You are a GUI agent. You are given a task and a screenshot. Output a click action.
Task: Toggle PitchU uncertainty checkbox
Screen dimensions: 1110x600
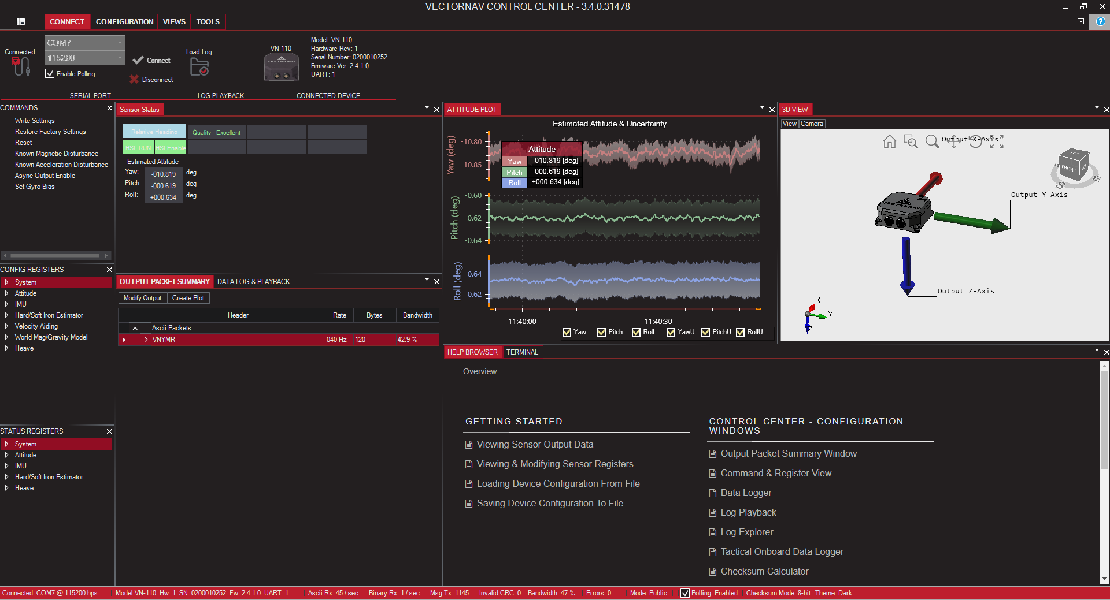coord(705,332)
